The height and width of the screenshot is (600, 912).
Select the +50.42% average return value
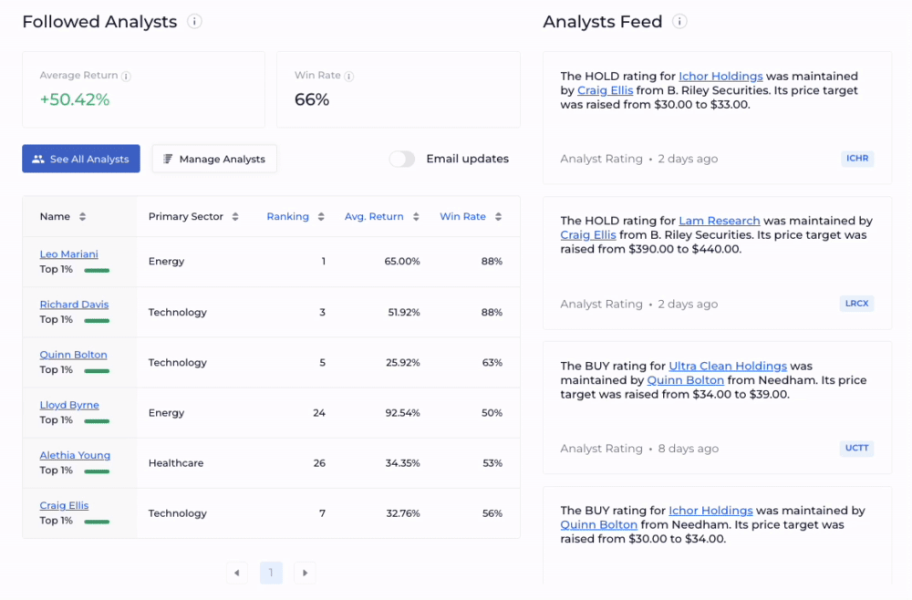point(75,99)
